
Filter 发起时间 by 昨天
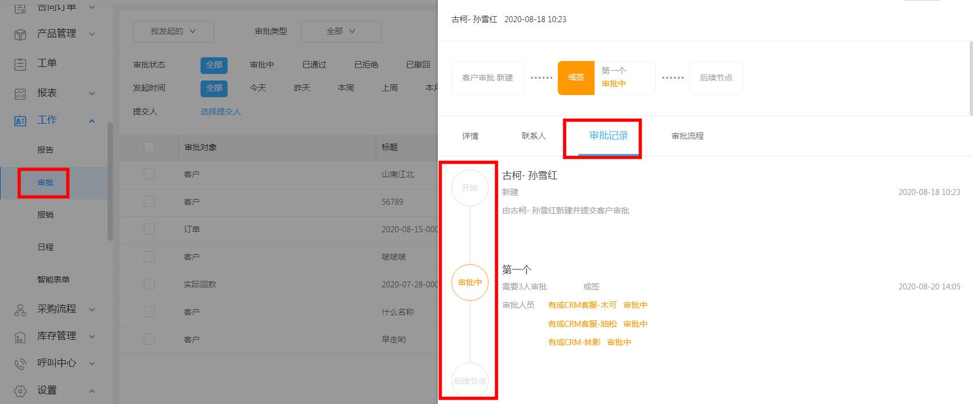pyautogui.click(x=302, y=88)
